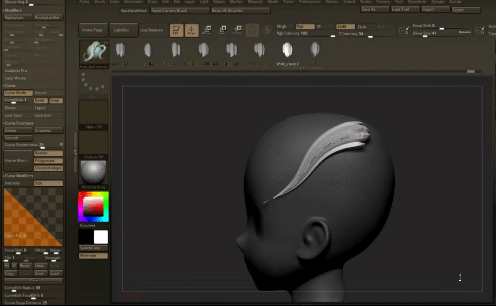
Task: Toggle the AsLine option
Action: pos(49,93)
